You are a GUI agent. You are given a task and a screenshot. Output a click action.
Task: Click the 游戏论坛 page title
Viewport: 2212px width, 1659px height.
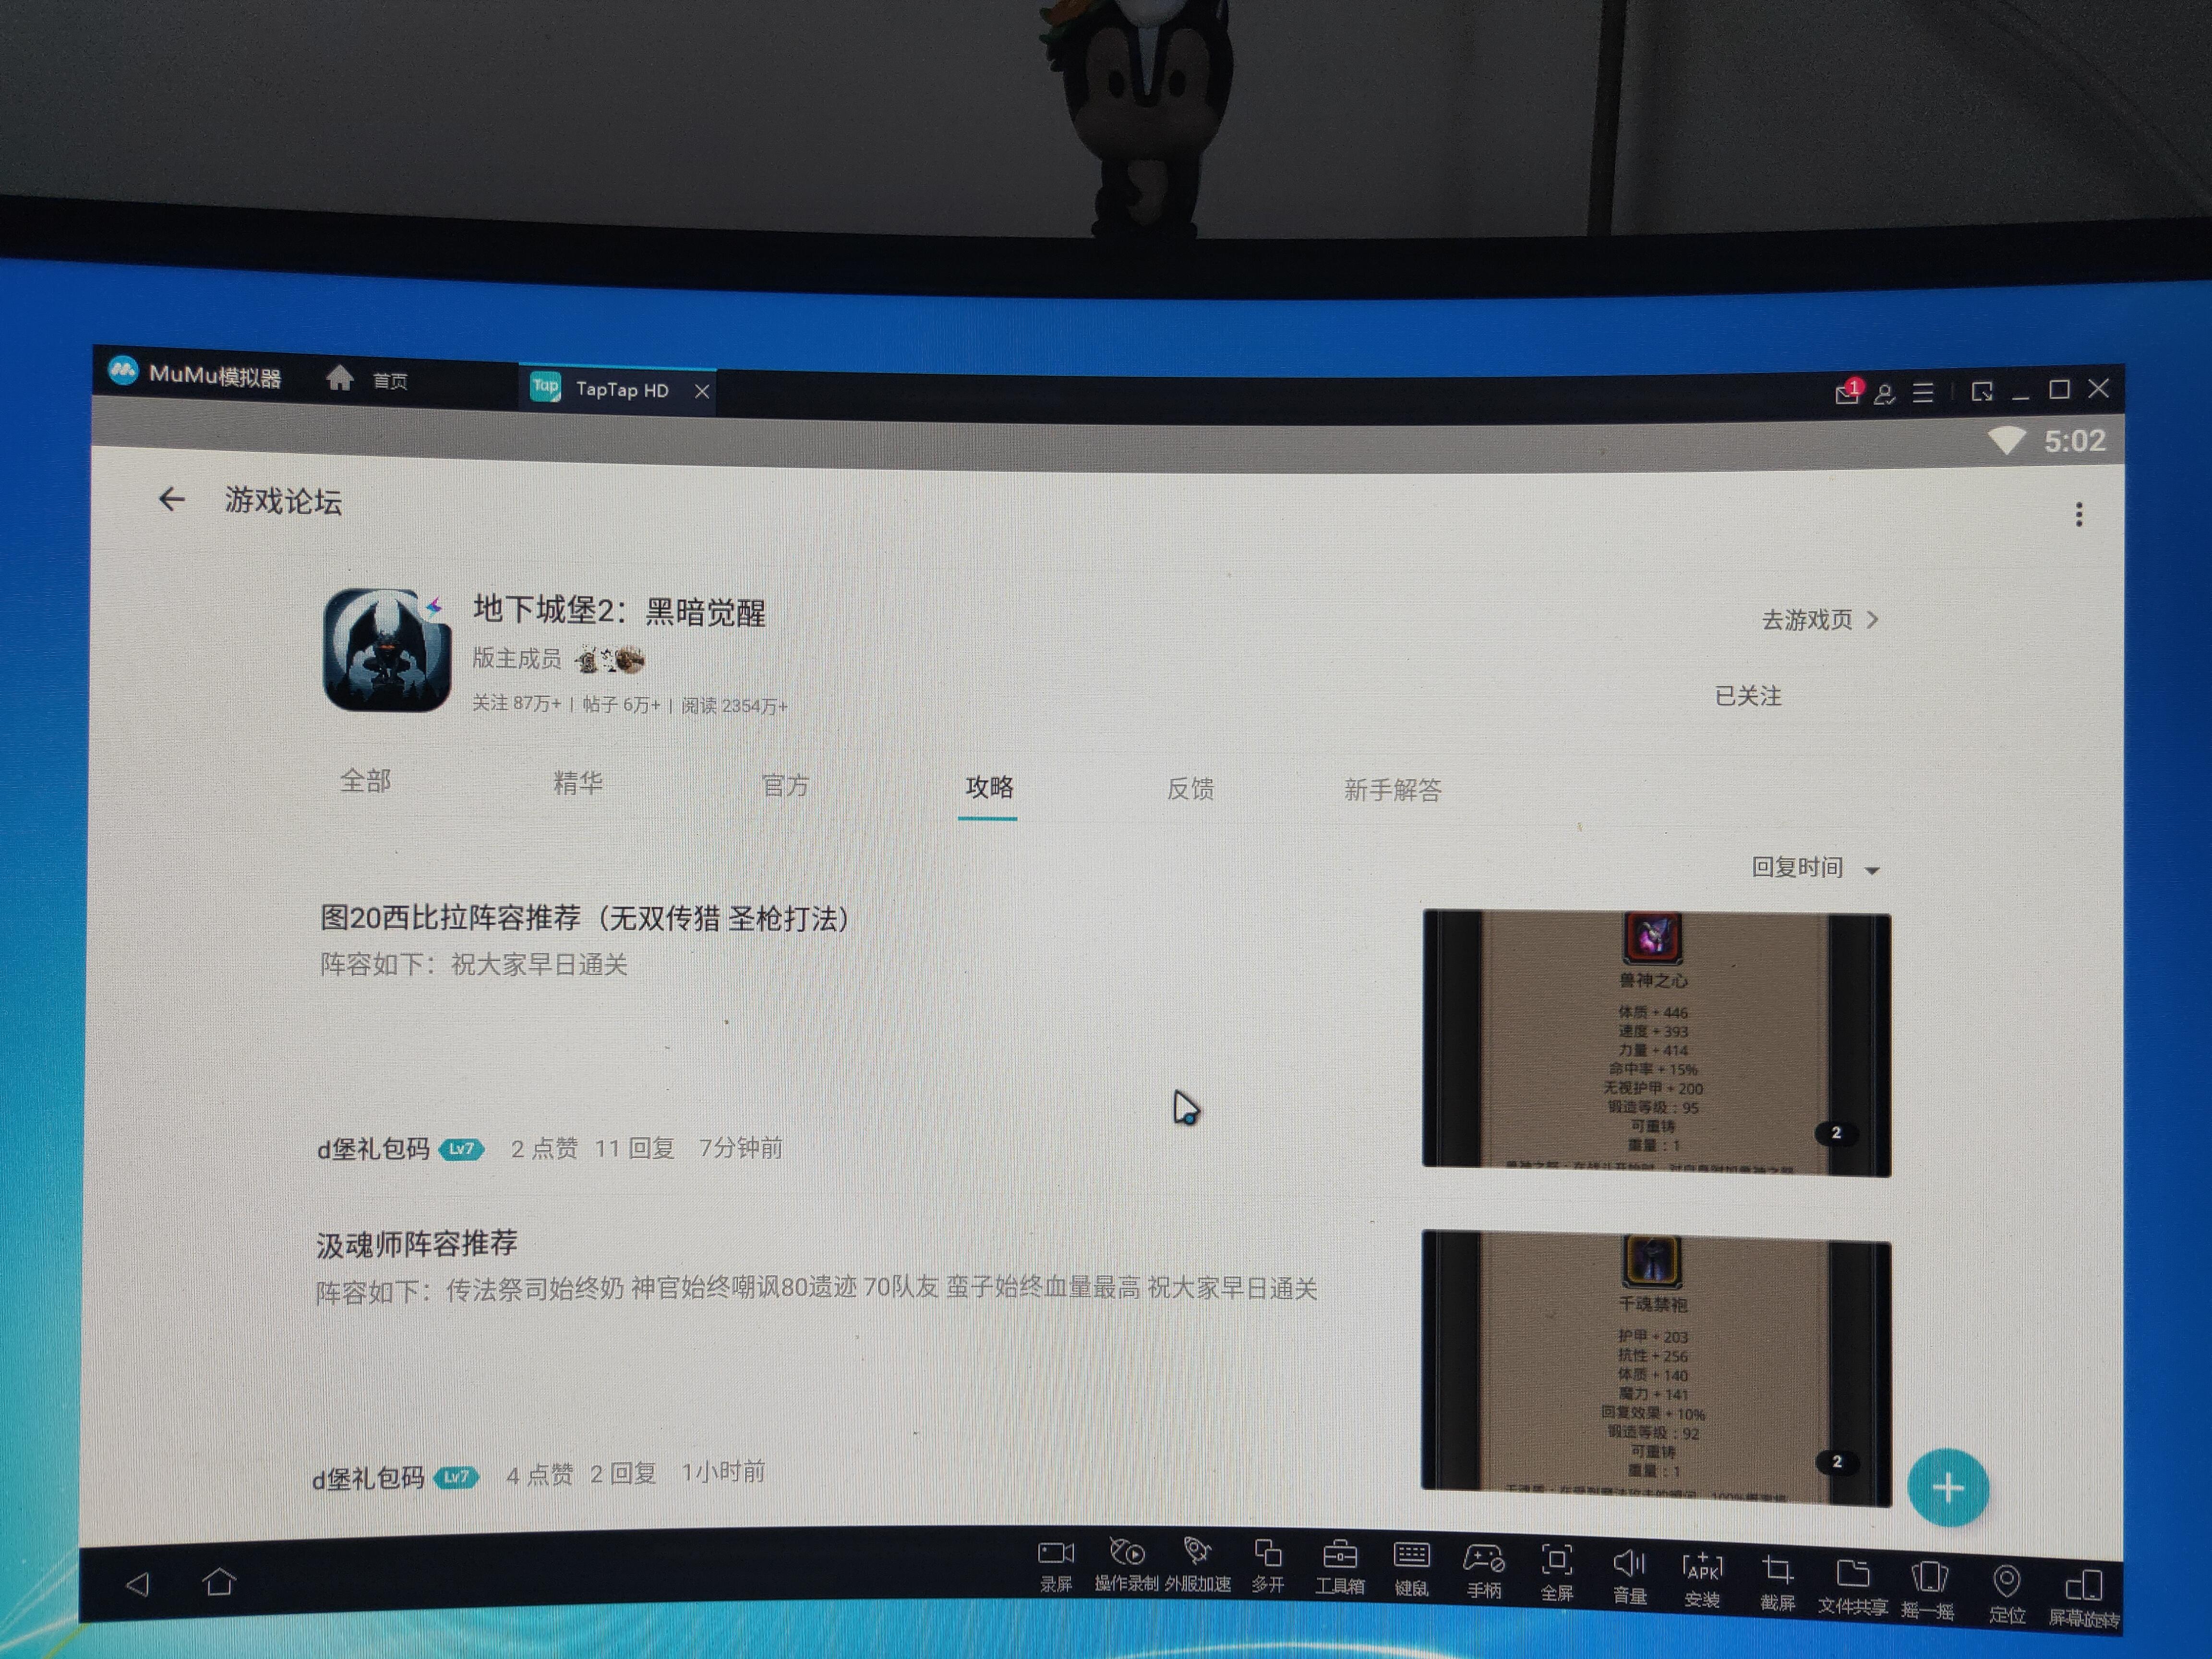283,500
